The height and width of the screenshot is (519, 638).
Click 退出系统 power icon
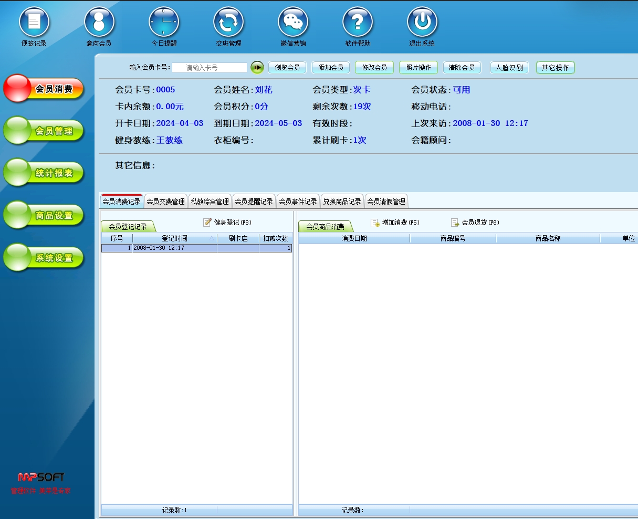point(422,23)
